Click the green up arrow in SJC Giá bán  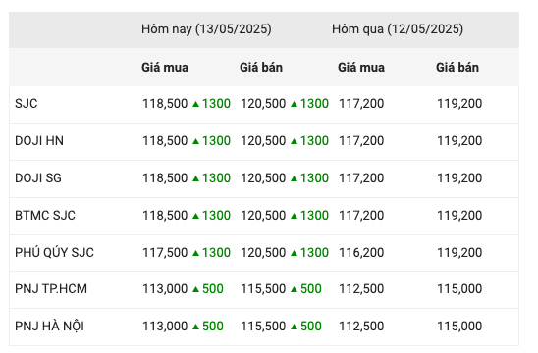click(x=295, y=104)
